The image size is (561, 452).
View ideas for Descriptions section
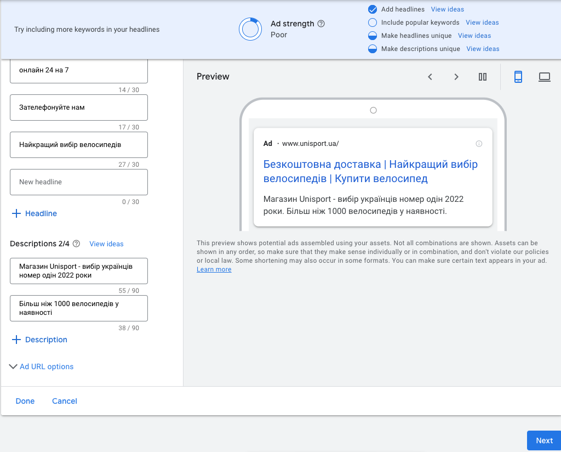coord(106,244)
